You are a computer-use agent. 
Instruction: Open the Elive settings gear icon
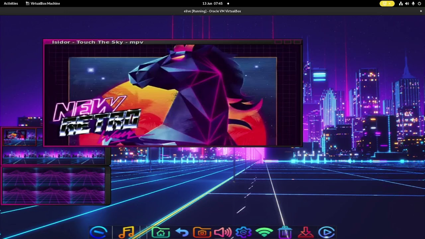click(243, 232)
